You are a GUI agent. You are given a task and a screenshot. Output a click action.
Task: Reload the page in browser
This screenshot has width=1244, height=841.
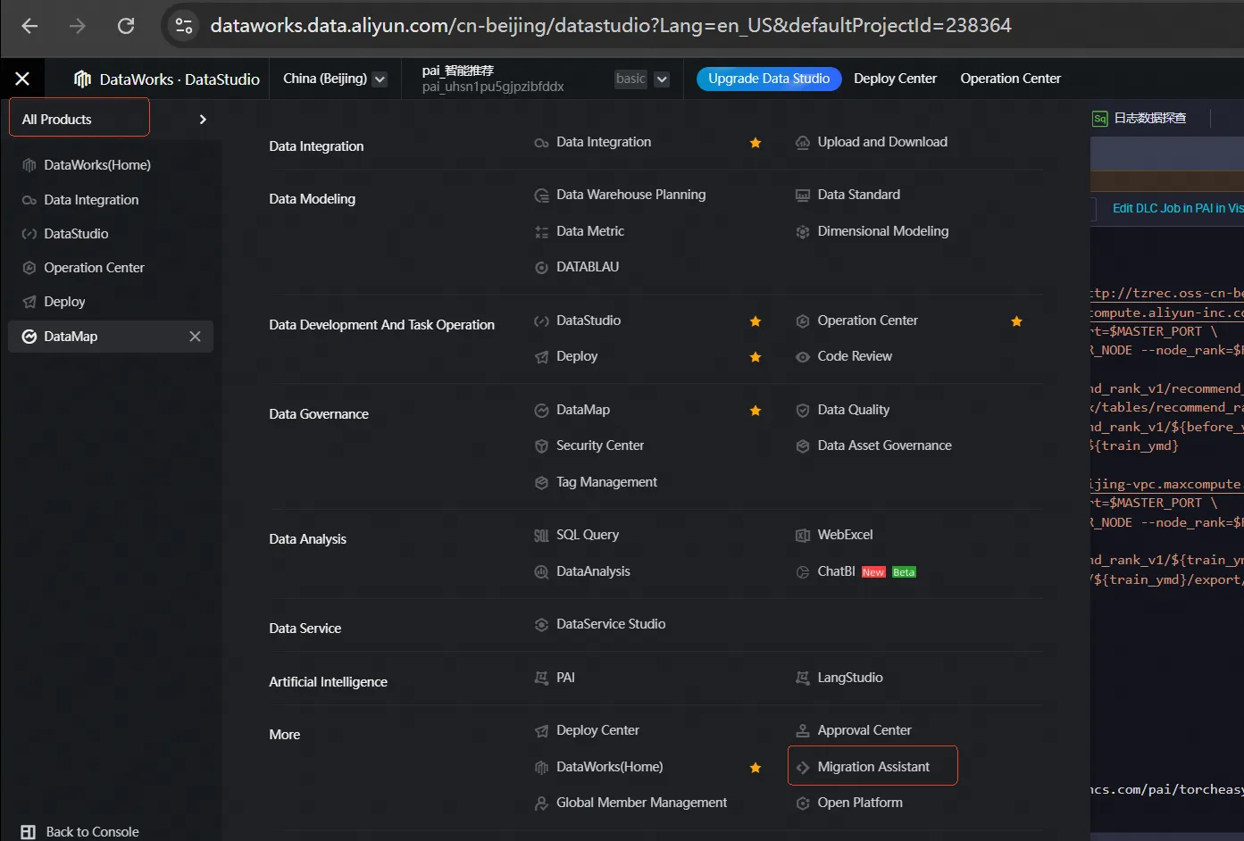pos(126,26)
